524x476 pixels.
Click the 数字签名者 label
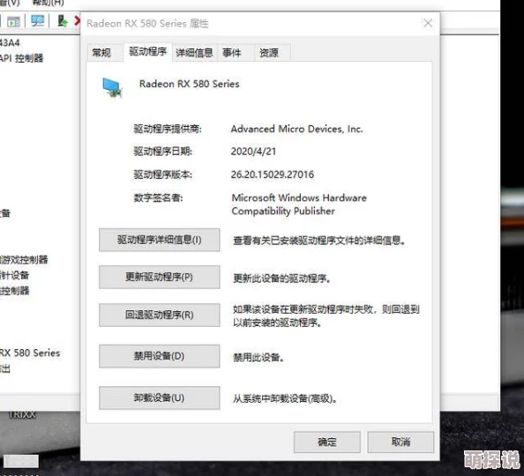click(x=158, y=197)
